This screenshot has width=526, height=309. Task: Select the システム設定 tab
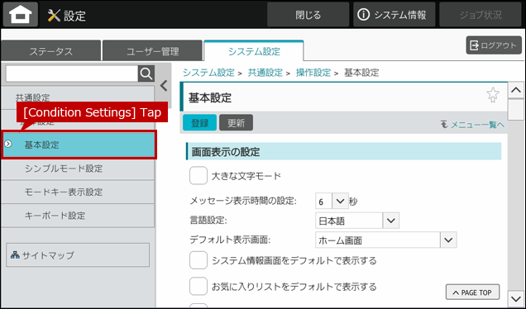click(254, 51)
